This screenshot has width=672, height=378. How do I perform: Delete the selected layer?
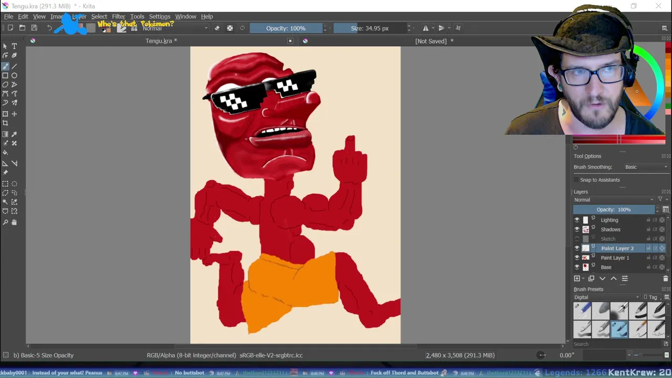coord(666,279)
